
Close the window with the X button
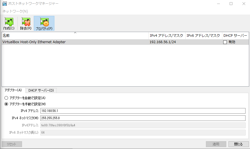(244, 4)
